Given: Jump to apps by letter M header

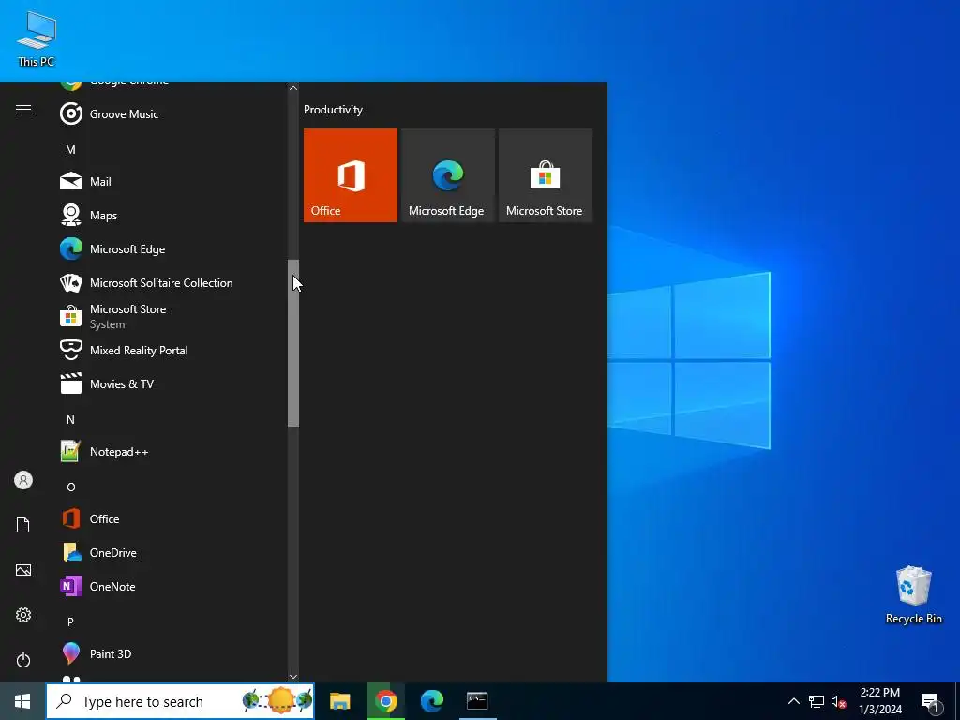Looking at the screenshot, I should click(70, 149).
